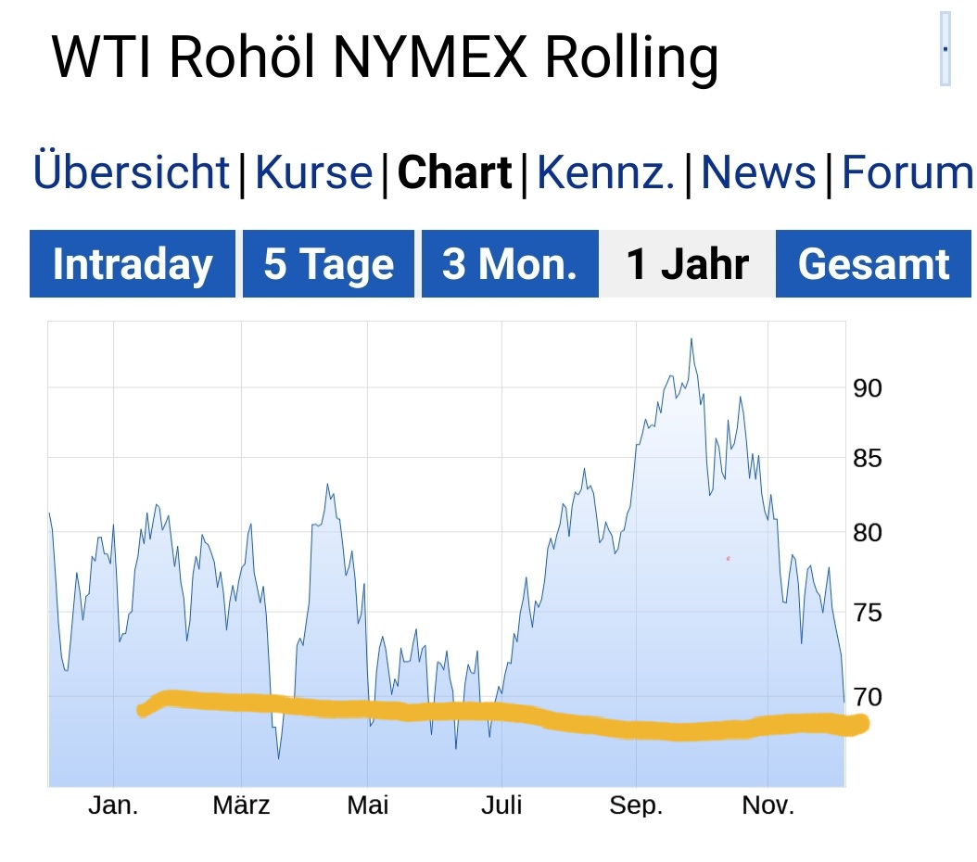Click the Jan. axis label
The image size is (977, 862).
(113, 805)
